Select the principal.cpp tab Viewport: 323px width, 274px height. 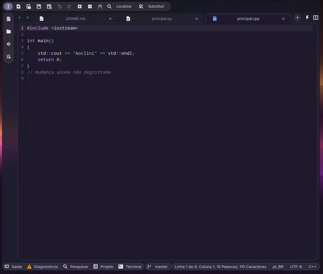(248, 19)
